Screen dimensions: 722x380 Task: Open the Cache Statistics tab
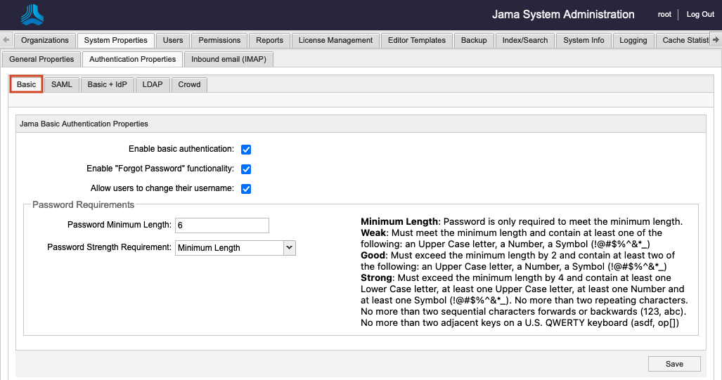click(x=683, y=41)
